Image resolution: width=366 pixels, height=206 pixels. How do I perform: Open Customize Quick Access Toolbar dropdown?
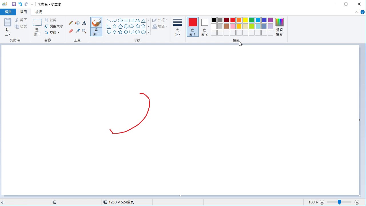pos(32,5)
